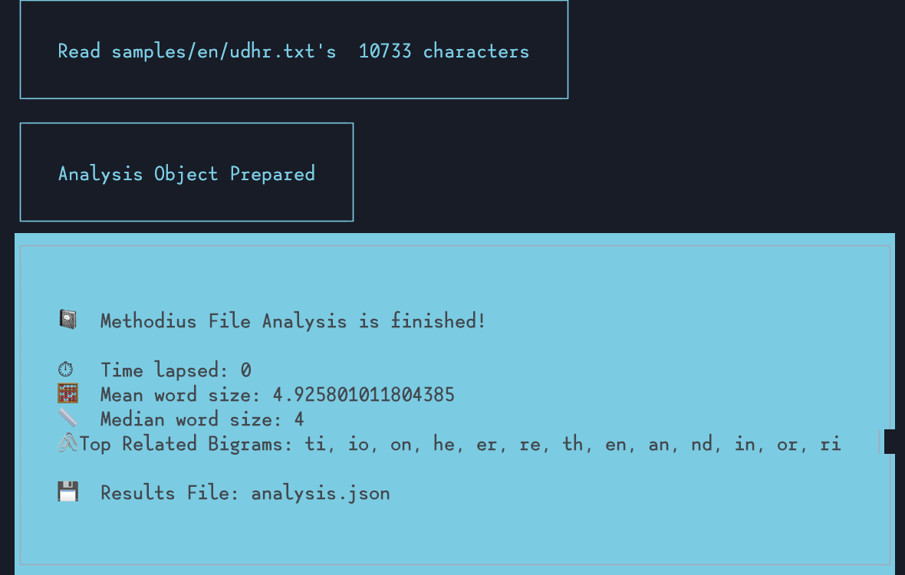
Task: Click the floppy disk icon beside Results File
Action: [x=68, y=492]
